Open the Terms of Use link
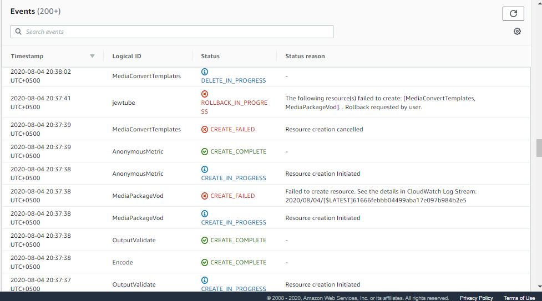 [519, 298]
